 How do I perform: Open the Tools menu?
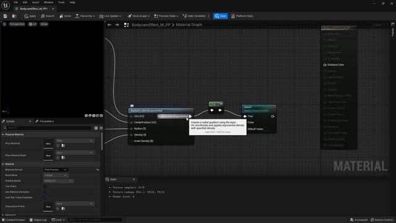click(61, 2)
